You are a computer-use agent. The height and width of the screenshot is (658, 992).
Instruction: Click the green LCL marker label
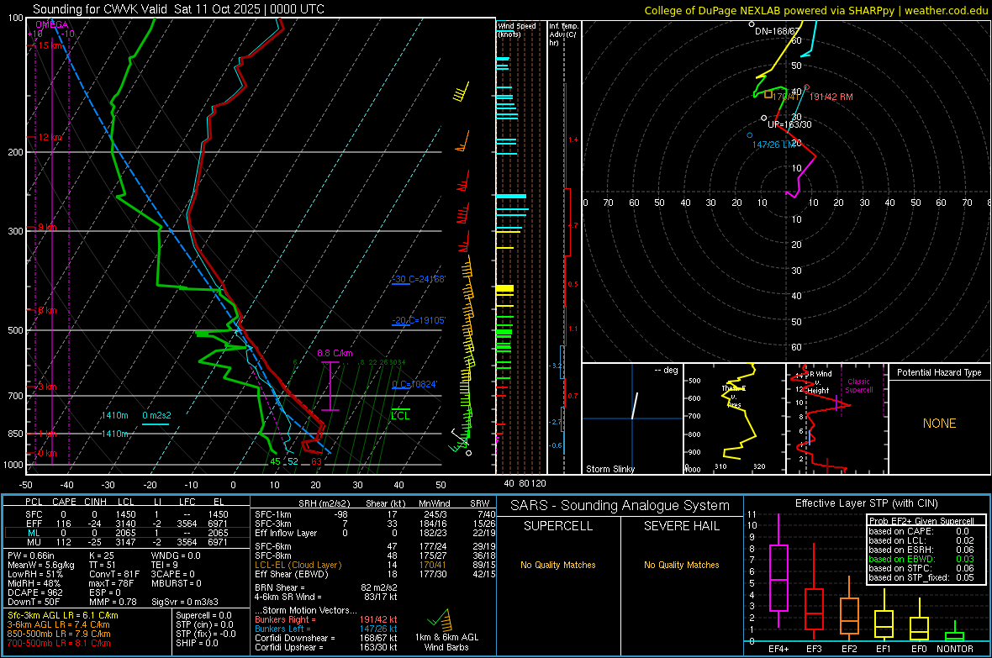pyautogui.click(x=400, y=416)
